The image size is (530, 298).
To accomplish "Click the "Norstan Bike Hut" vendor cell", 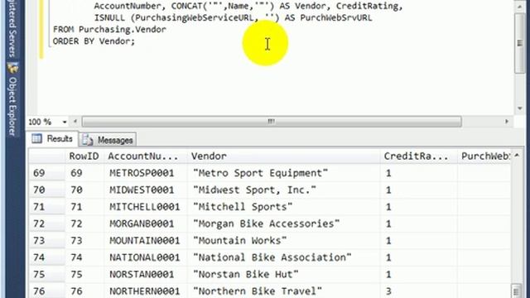I will point(283,274).
